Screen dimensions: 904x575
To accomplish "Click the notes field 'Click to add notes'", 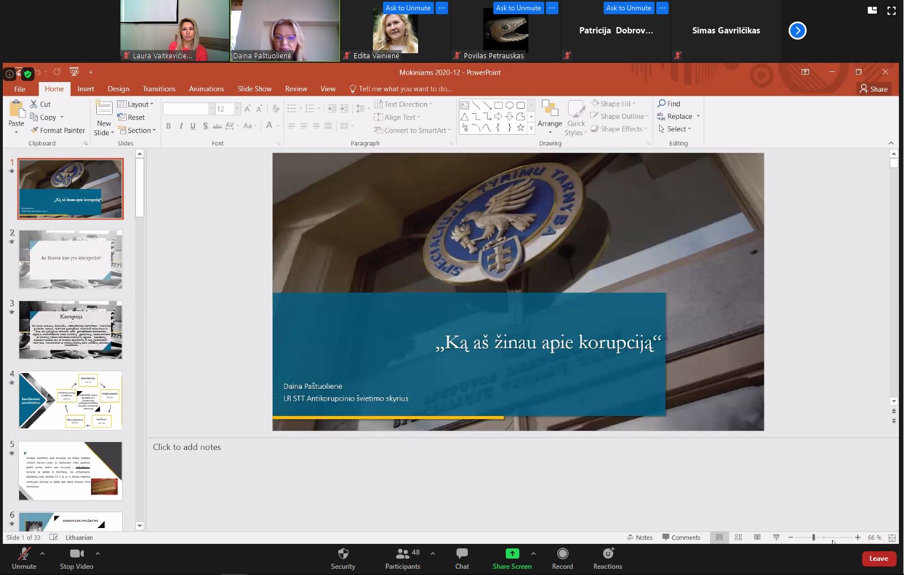I will click(187, 447).
